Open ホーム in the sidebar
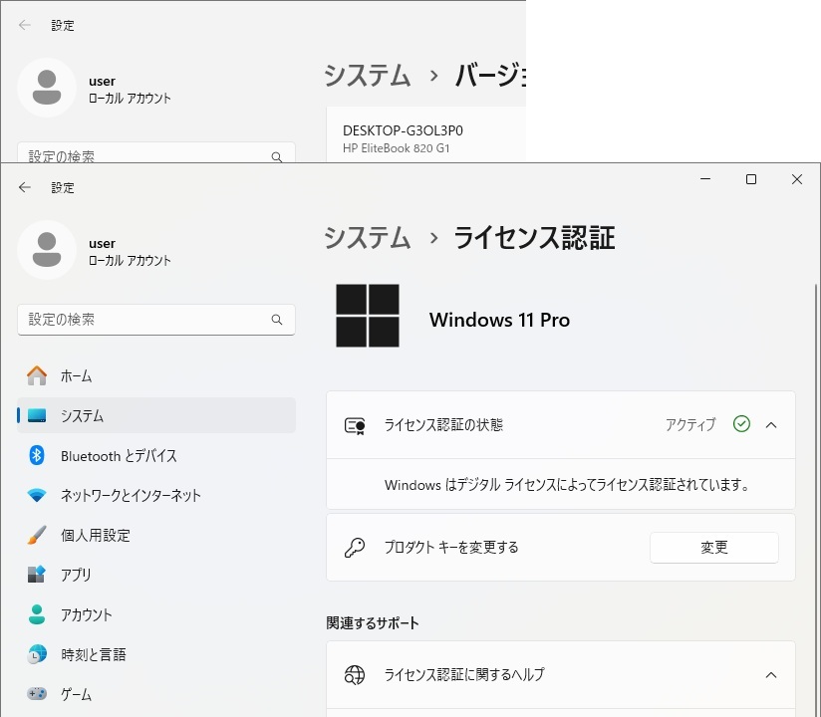The height and width of the screenshot is (717, 821). [x=156, y=375]
